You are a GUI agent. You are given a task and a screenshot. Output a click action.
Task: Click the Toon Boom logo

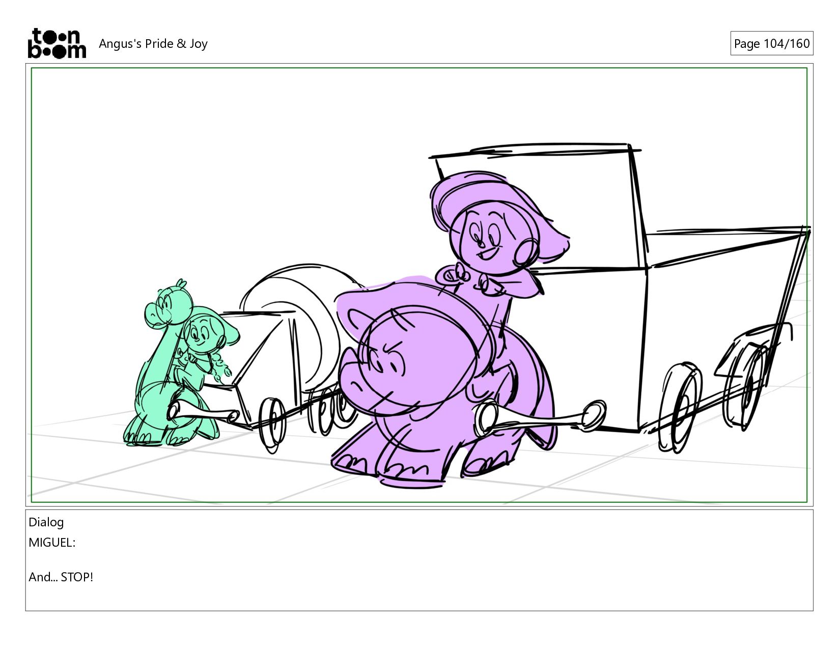point(57,43)
